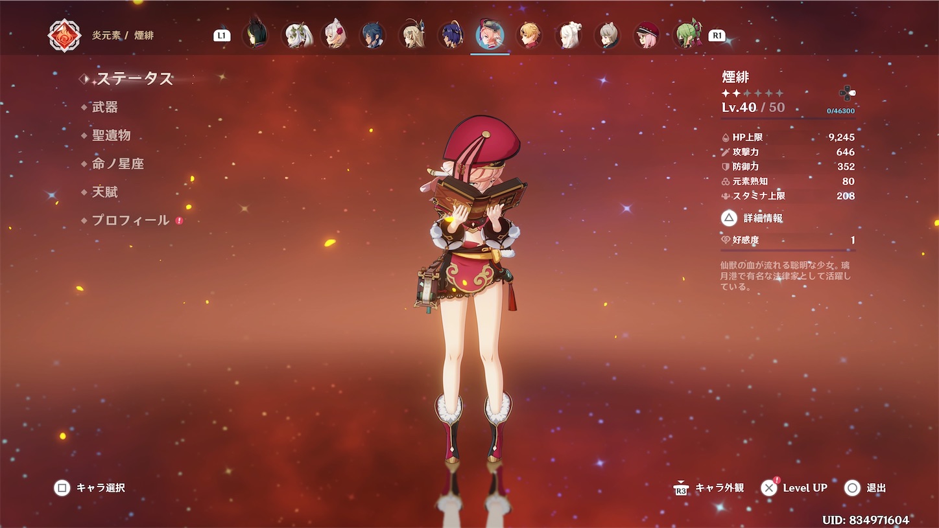Screen dimensions: 939x528
Task: Click the Lv.40 / 50 level text
Action: click(x=754, y=108)
